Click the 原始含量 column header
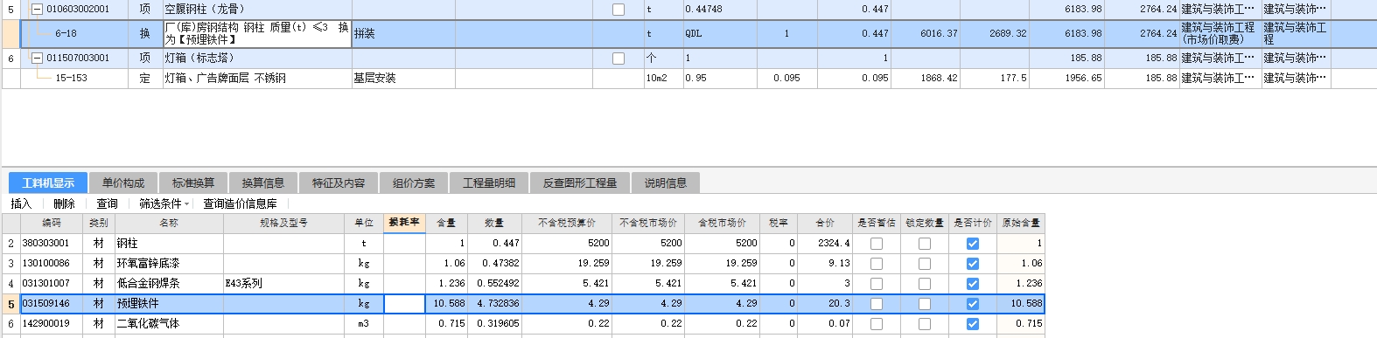 coord(1020,223)
